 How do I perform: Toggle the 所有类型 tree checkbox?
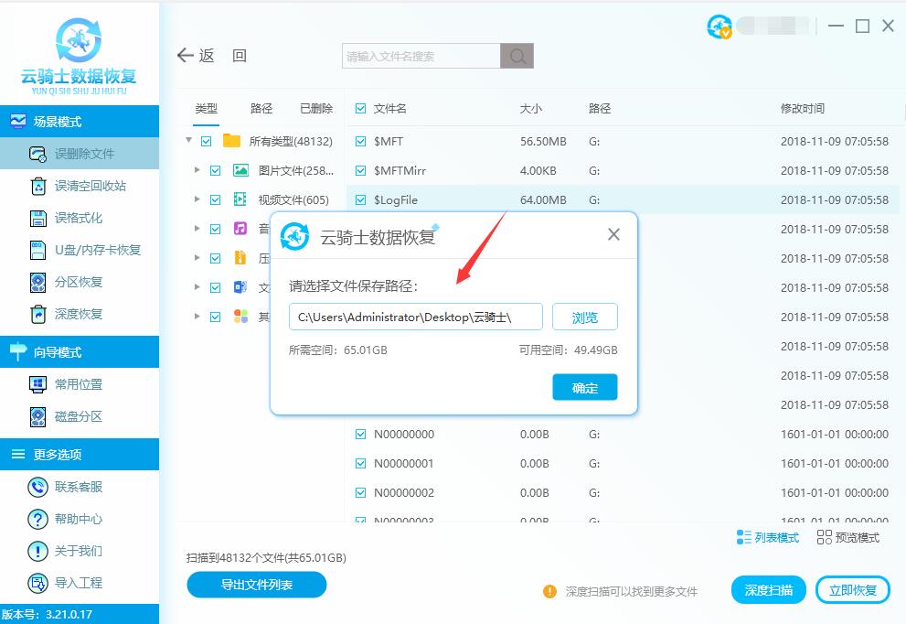207,141
